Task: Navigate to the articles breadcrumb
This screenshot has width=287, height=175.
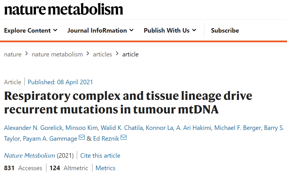Action: tap(102, 54)
